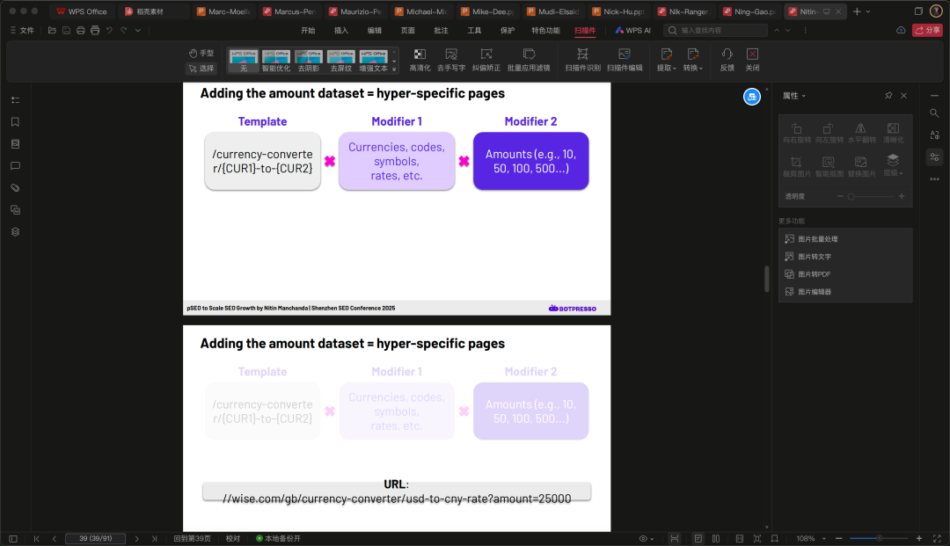Choose the 去阴影 filter thumbnail
Viewport: 950px width, 546px height.
tap(309, 61)
